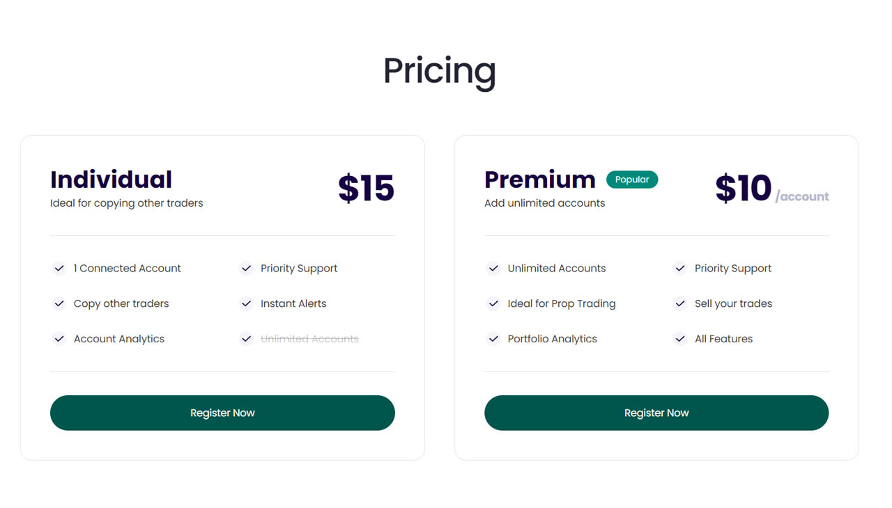Click checkmark icon next to Instant Alerts
This screenshot has height=508, width=892.
[246, 304]
